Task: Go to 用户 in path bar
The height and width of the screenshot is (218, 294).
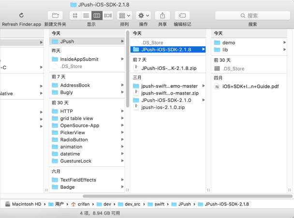Action: (56, 204)
